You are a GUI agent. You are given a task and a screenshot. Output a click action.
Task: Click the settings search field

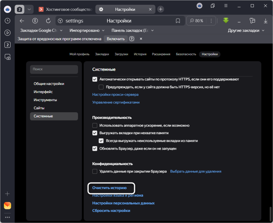coord(54,69)
